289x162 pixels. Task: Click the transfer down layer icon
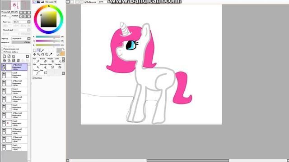coord(5,60)
